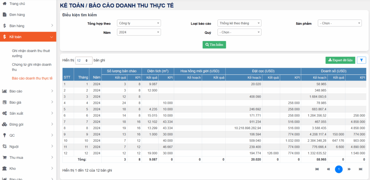Image resolution: width=370 pixels, height=180 pixels.
Task: Open Chứng từ ghi nhận doanh thu
Action: tap(31, 67)
